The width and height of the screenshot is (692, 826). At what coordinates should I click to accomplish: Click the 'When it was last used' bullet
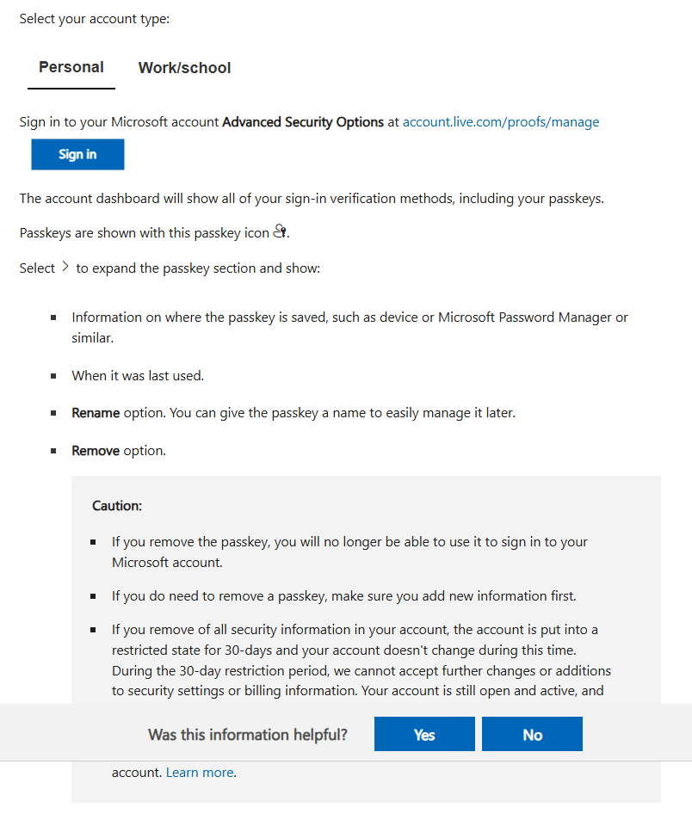pyautogui.click(x=138, y=376)
